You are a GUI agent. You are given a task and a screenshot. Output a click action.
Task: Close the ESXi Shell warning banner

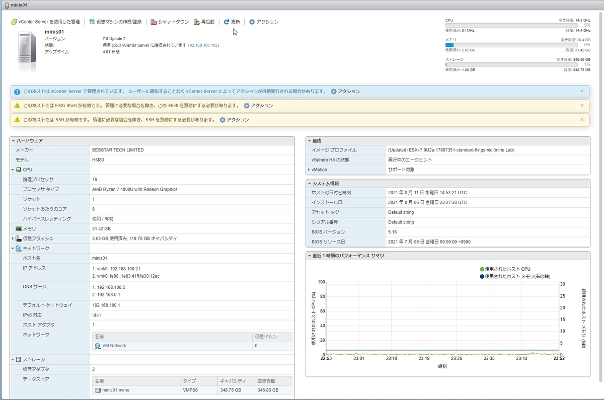pos(582,106)
